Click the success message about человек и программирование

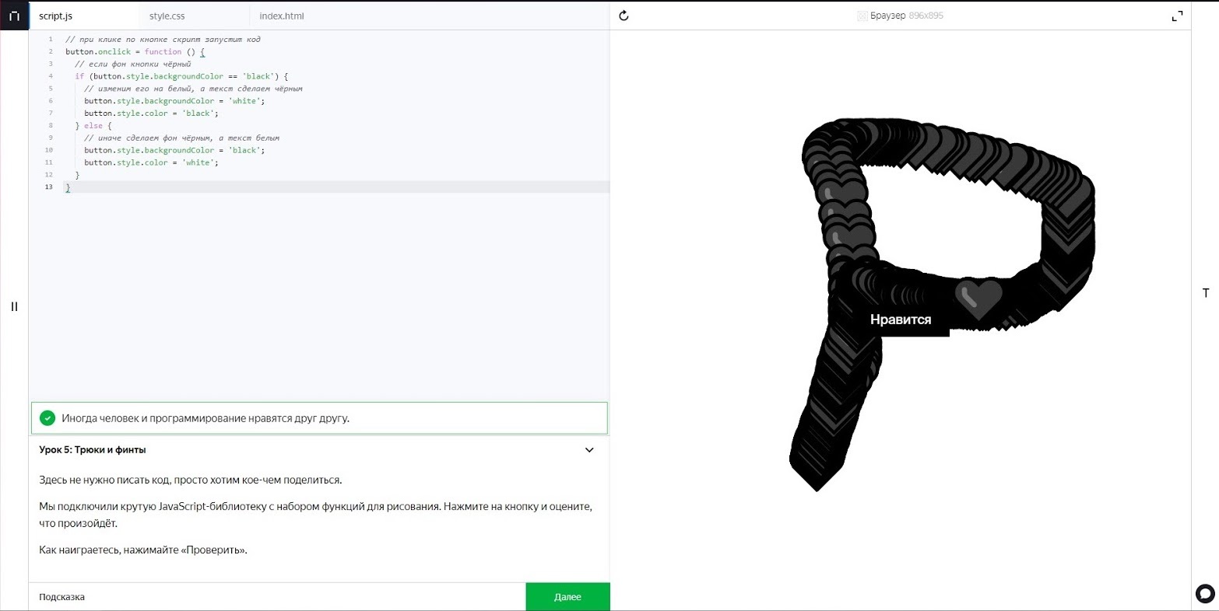point(206,418)
